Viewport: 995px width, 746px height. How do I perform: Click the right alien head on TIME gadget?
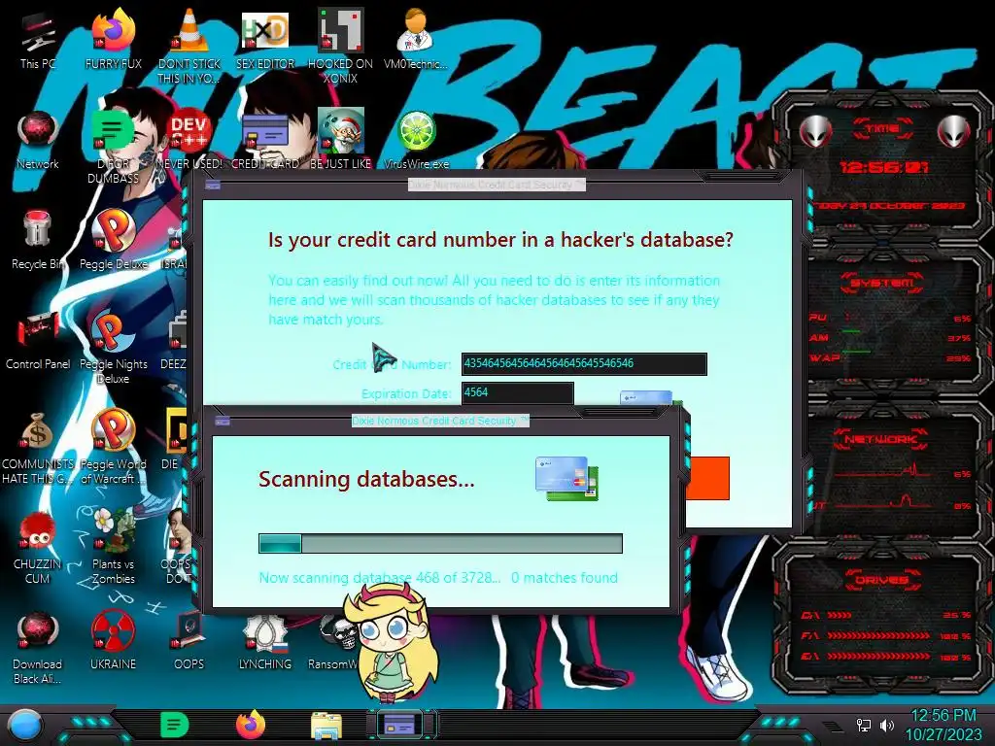954,132
